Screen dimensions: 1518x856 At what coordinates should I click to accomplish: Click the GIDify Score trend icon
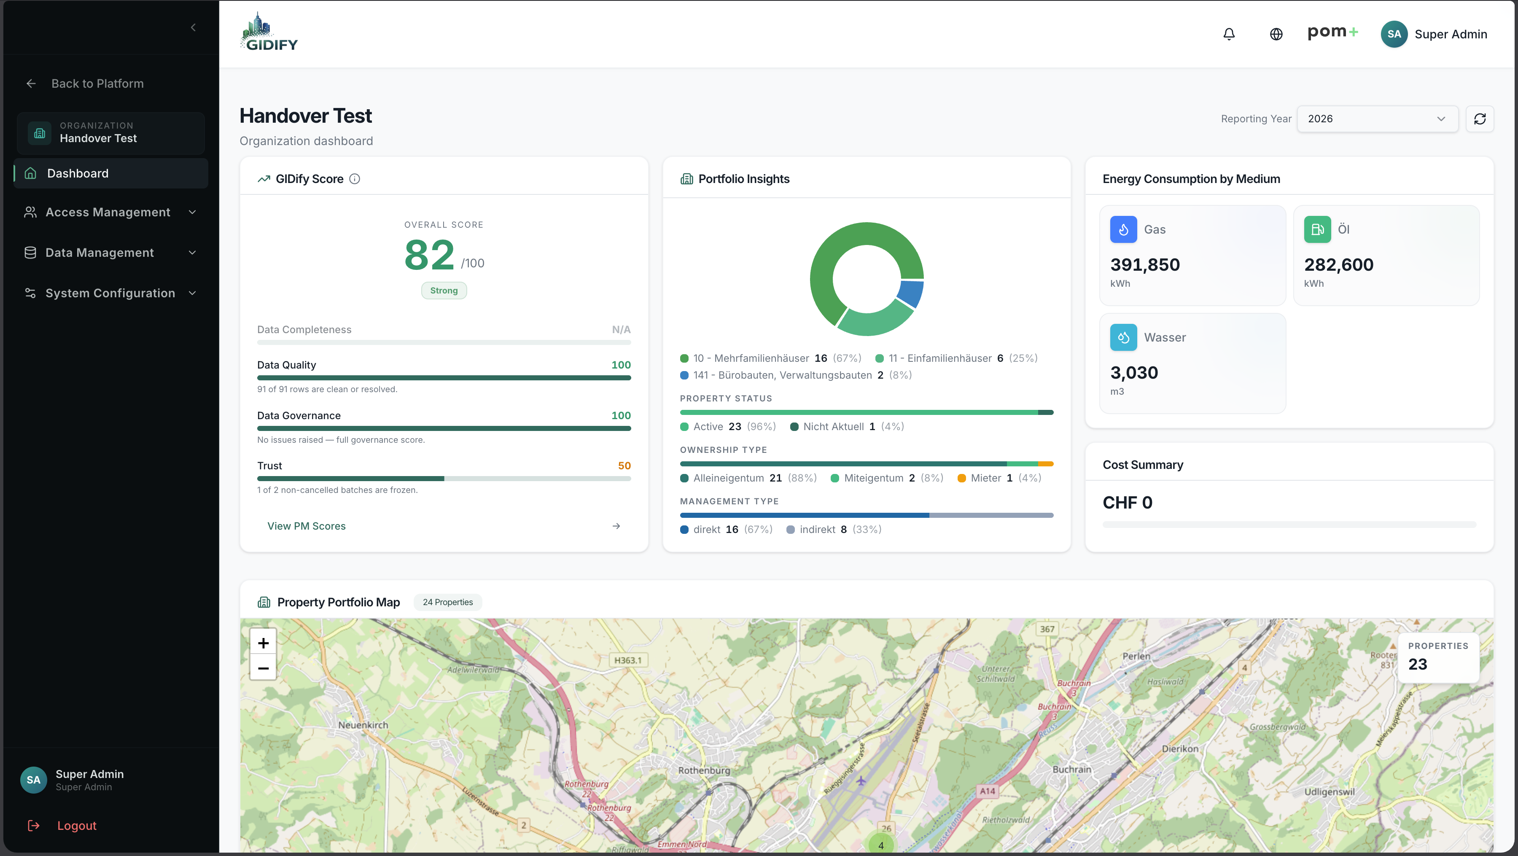pyautogui.click(x=264, y=179)
